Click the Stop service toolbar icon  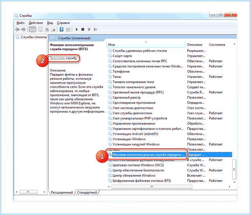point(83,29)
